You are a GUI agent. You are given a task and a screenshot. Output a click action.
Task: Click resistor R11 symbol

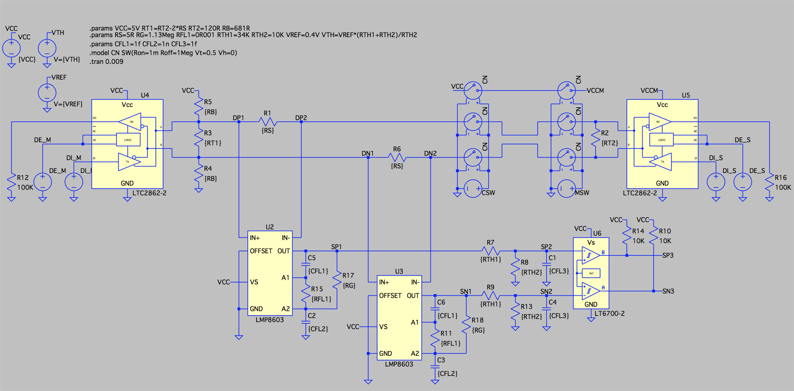click(x=435, y=338)
